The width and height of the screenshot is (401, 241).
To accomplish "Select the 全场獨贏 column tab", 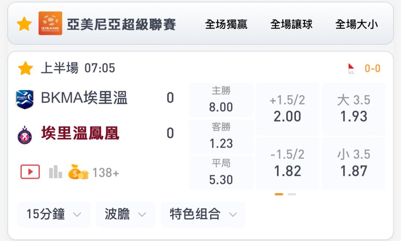I will [226, 24].
